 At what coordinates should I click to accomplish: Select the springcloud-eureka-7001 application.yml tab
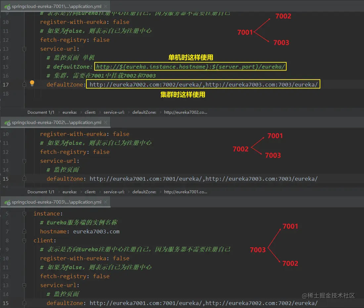tap(56, 6)
